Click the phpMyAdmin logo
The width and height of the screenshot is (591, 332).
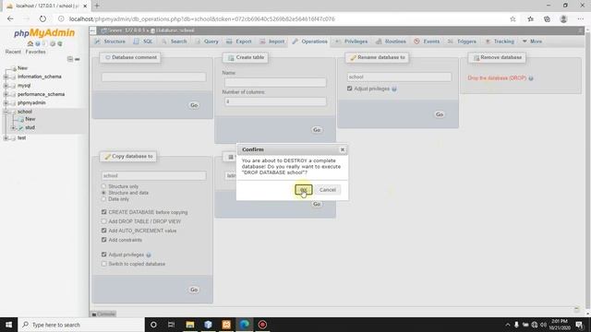point(44,33)
